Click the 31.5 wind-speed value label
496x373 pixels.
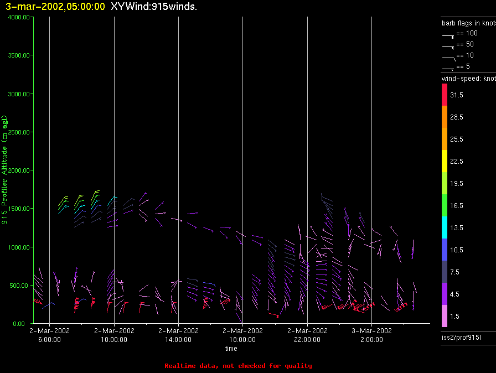457,95
